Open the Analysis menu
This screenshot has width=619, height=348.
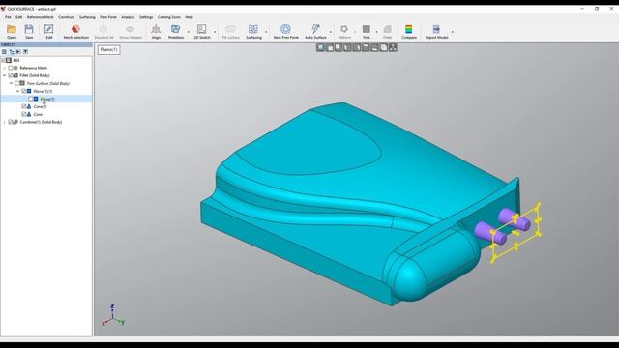(x=128, y=17)
